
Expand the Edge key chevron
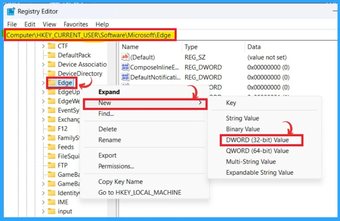click(x=43, y=83)
